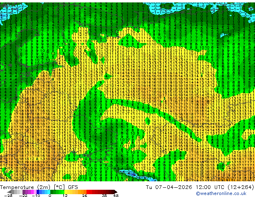Click the 'Tu 07-04-2026 12:00 UTC (12+264)' forecast time
255x197 pixels.
[200, 187]
